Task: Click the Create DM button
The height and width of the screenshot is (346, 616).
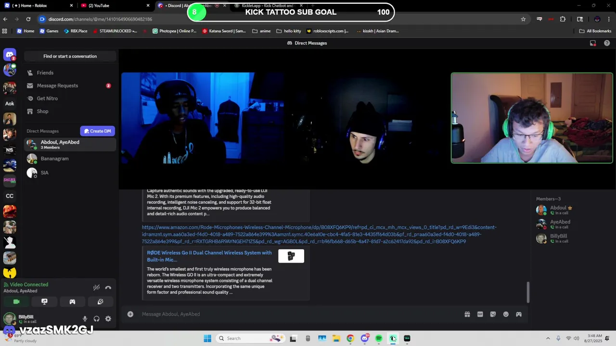Action: coord(98,131)
